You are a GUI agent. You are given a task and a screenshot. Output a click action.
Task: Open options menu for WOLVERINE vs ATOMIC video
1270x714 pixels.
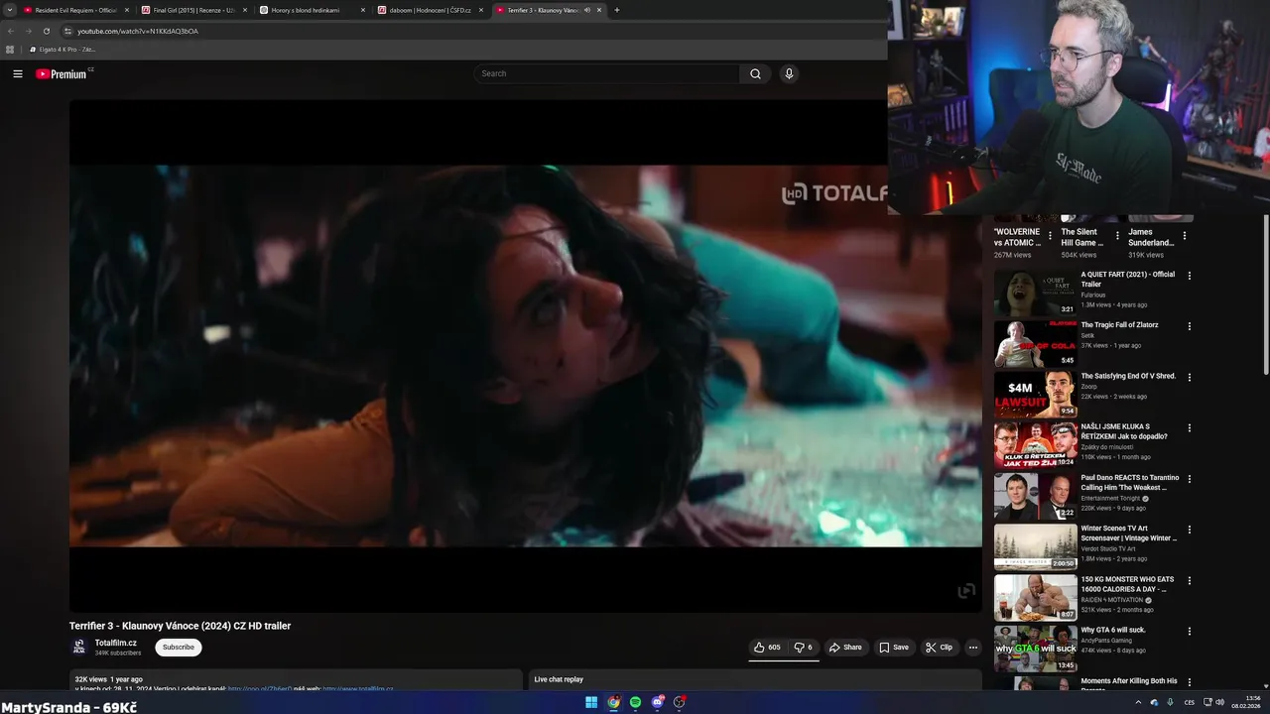pos(1050,236)
